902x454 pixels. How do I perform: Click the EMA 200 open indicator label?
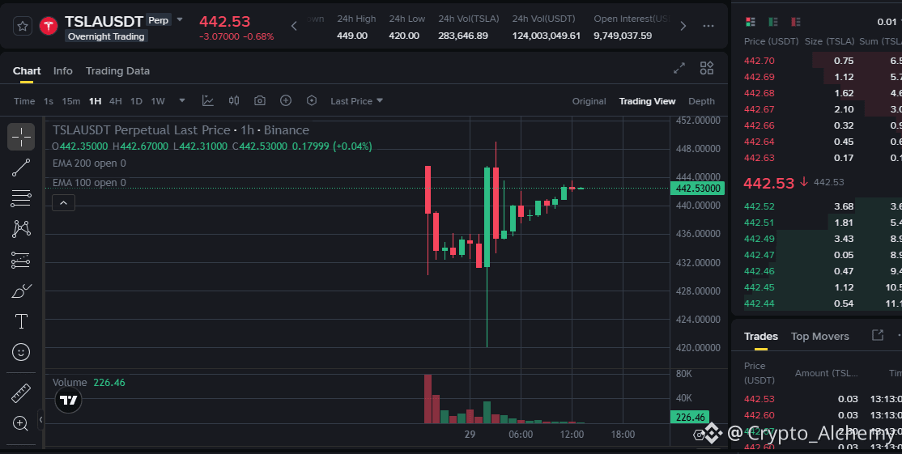point(89,163)
